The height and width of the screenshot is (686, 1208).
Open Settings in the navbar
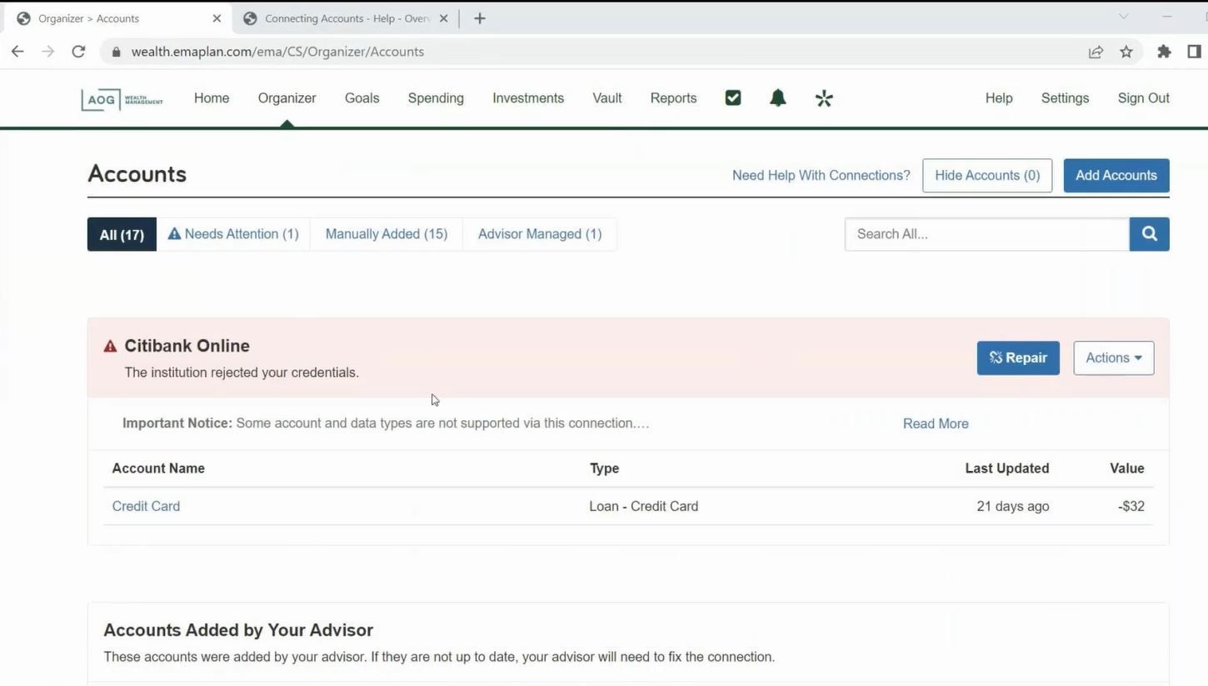point(1065,98)
